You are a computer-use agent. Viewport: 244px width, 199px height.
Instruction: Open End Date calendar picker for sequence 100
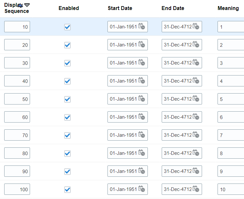[196, 189]
